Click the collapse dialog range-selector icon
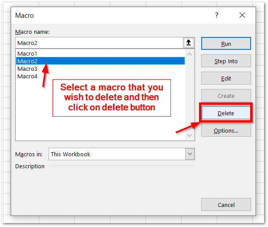The width and height of the screenshot is (268, 227). 189,43
